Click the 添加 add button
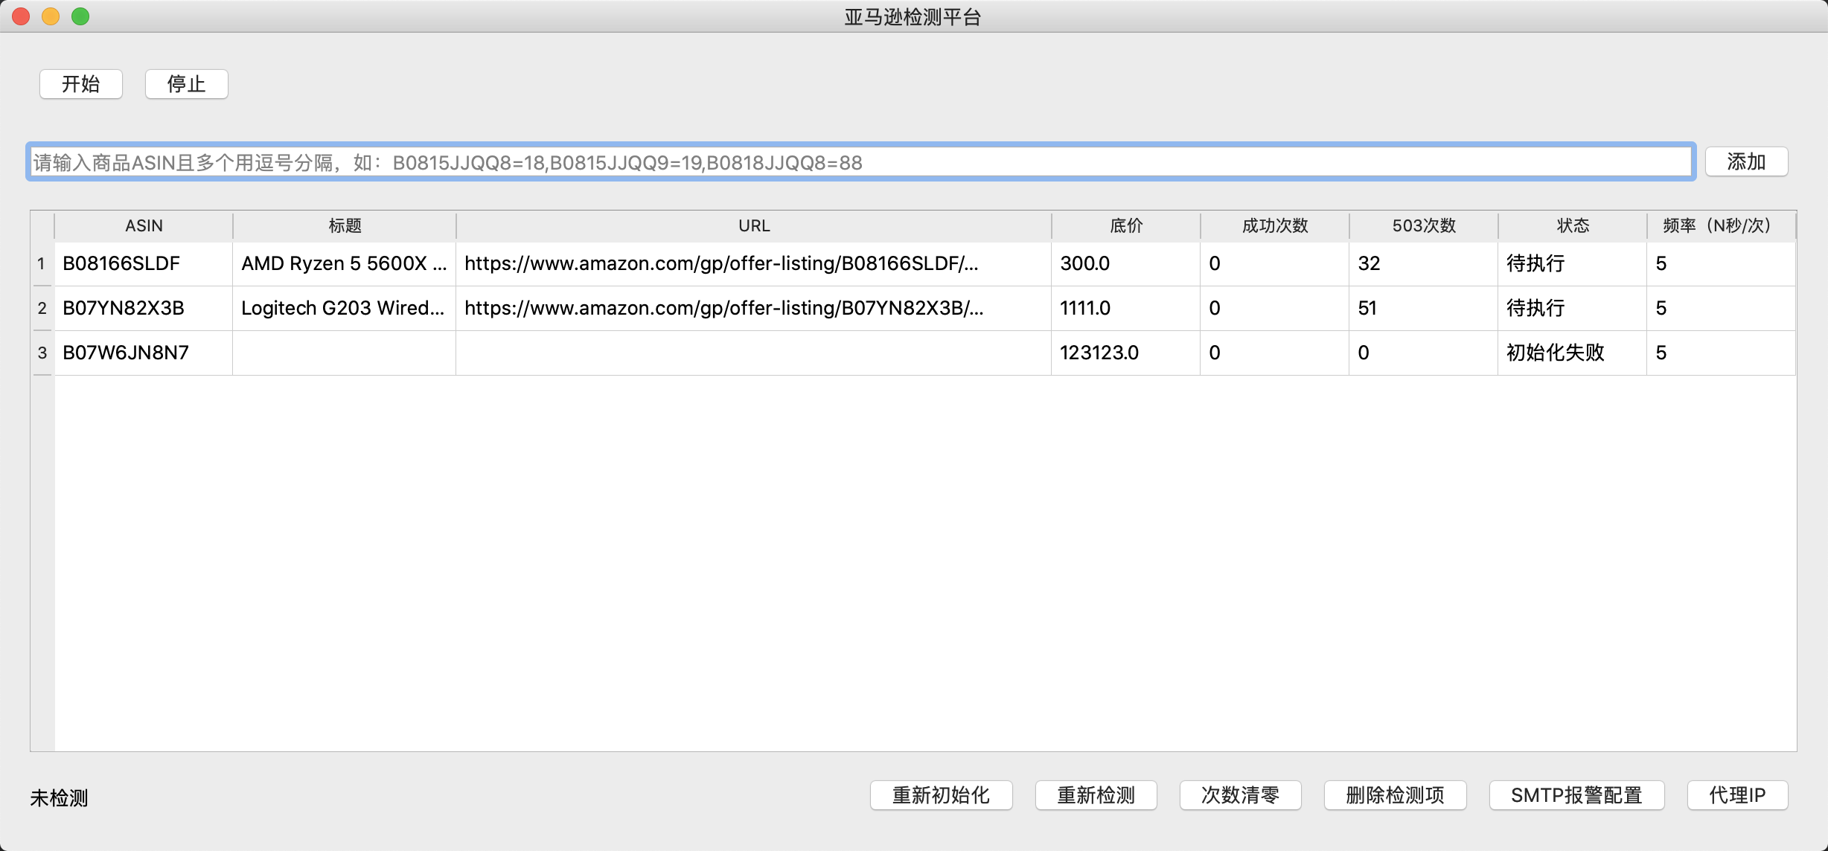This screenshot has width=1828, height=851. [1746, 161]
